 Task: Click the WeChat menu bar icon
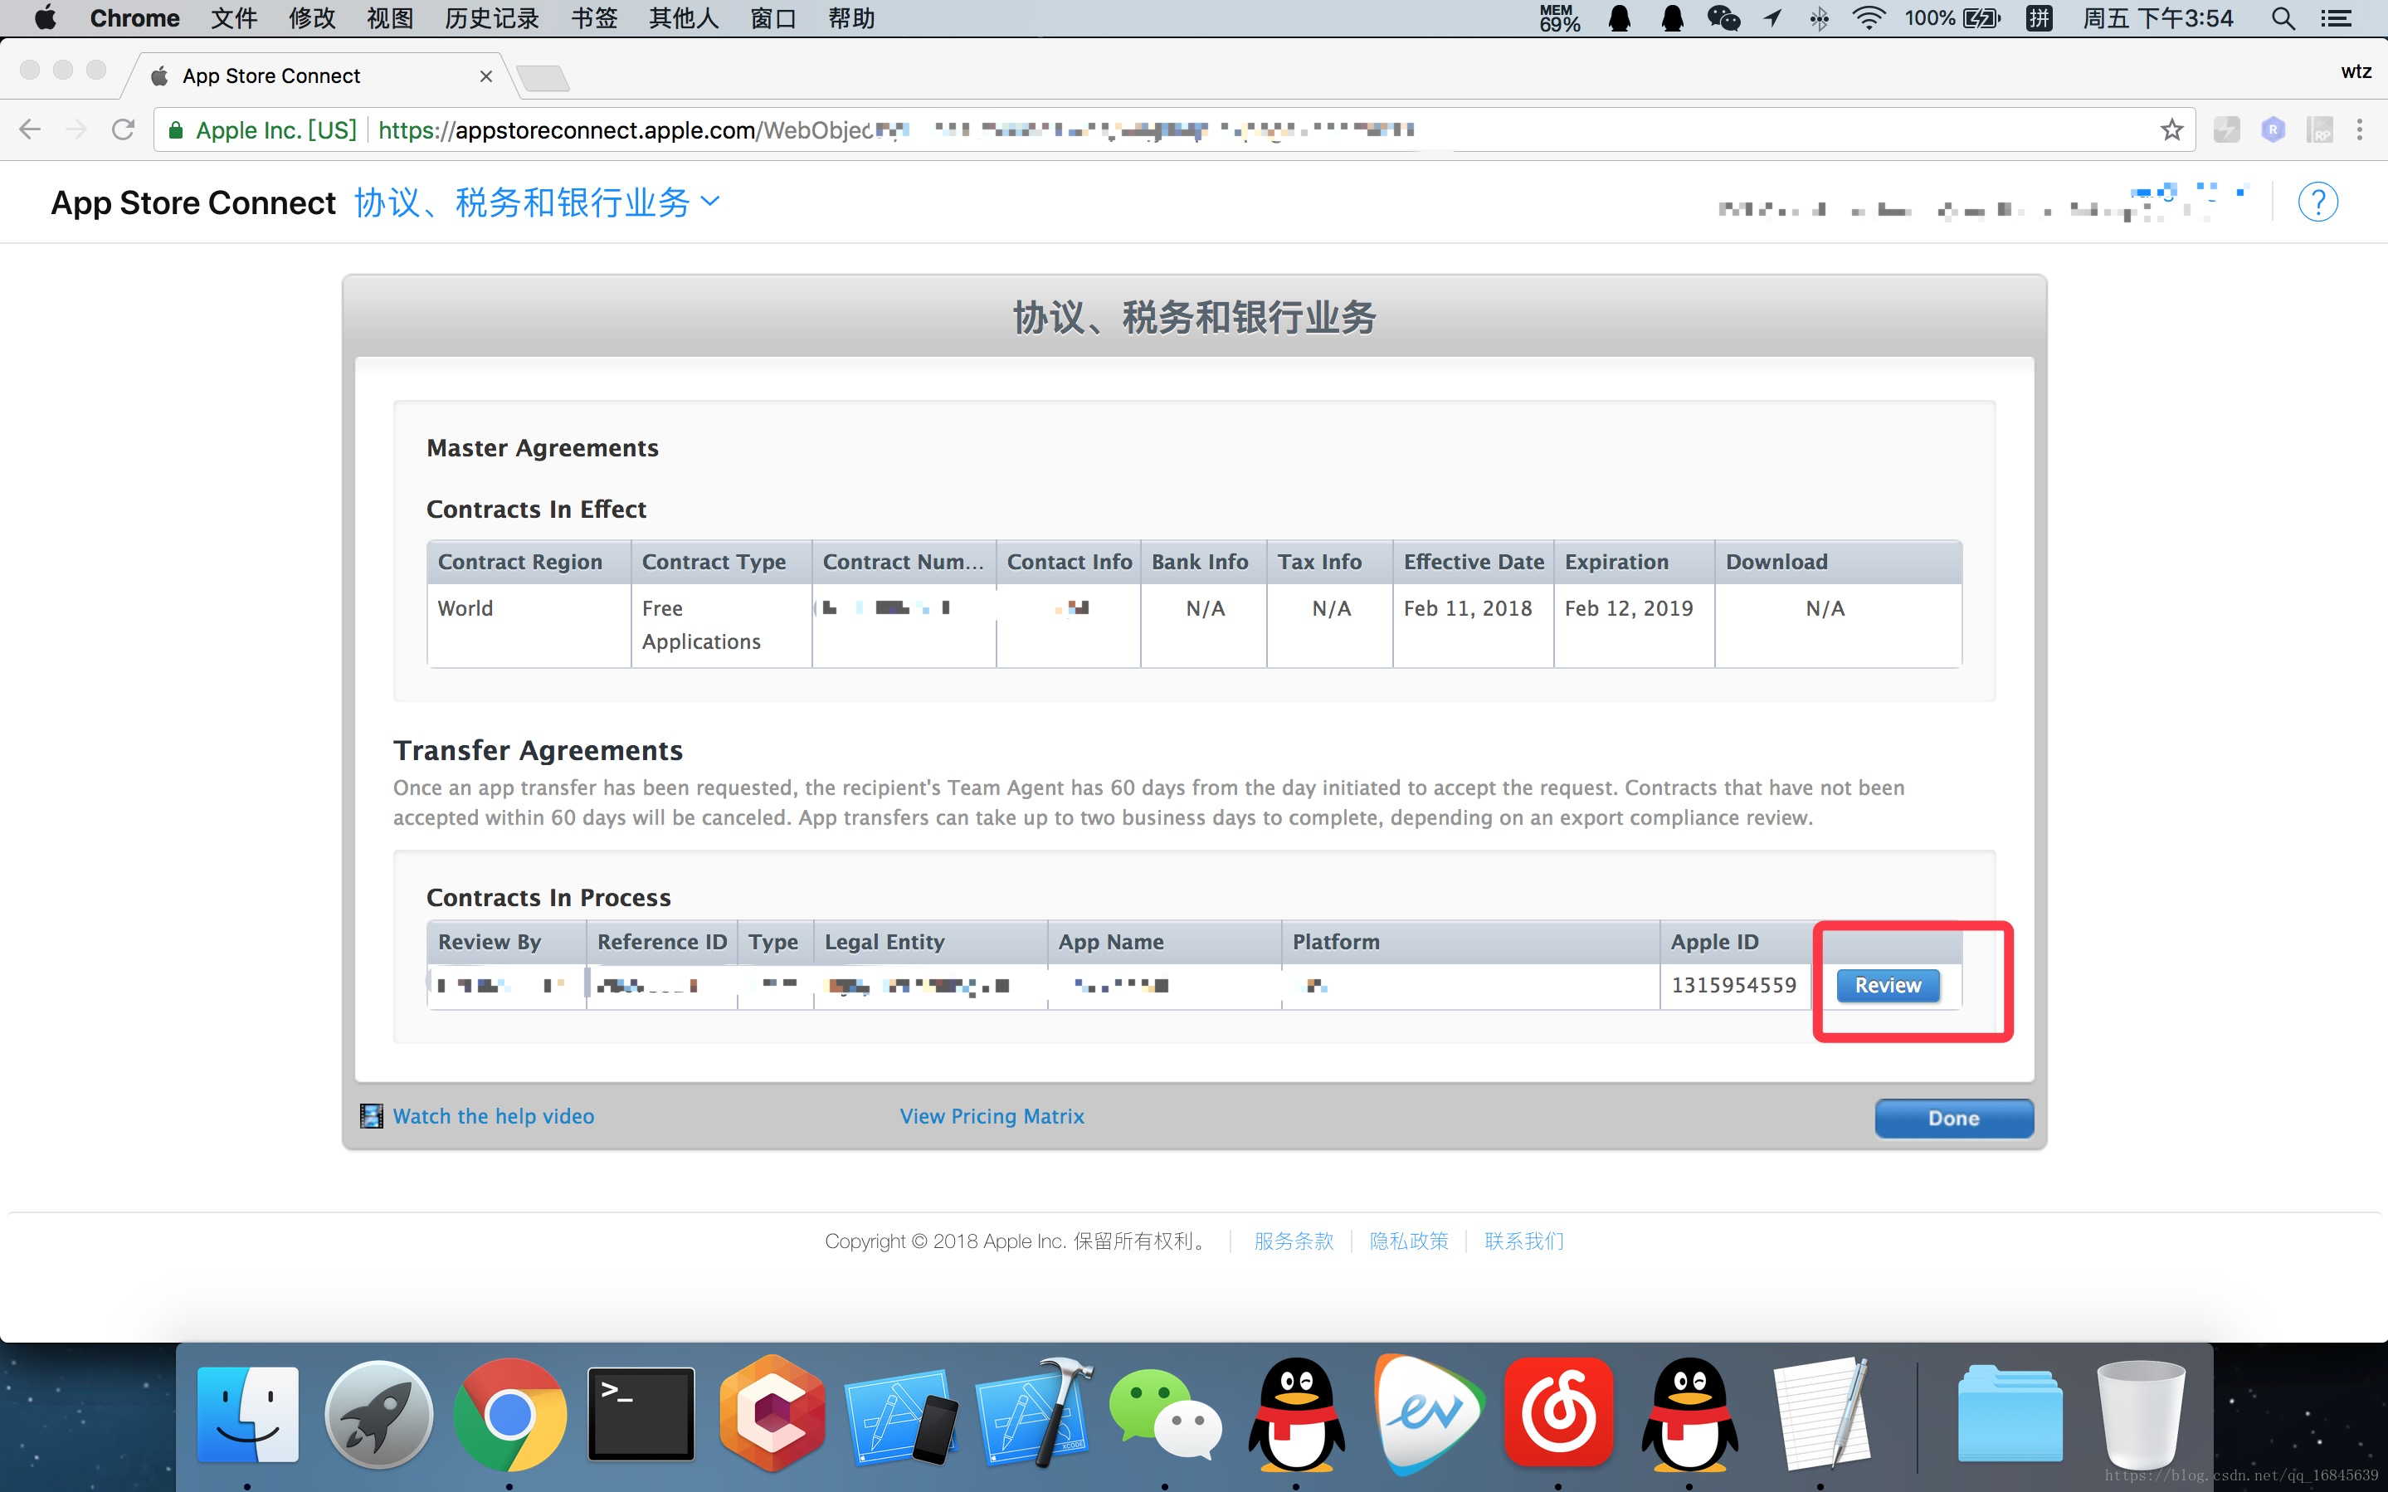pos(1723,17)
